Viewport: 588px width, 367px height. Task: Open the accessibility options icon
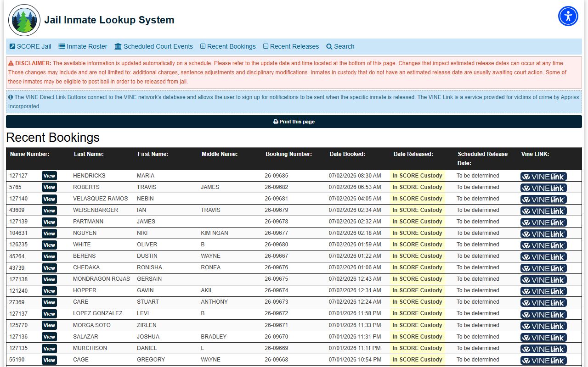(568, 16)
